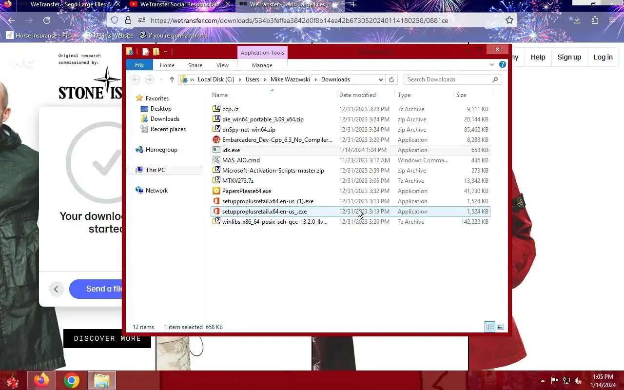Open Horse Insurance bookmark

click(41, 36)
